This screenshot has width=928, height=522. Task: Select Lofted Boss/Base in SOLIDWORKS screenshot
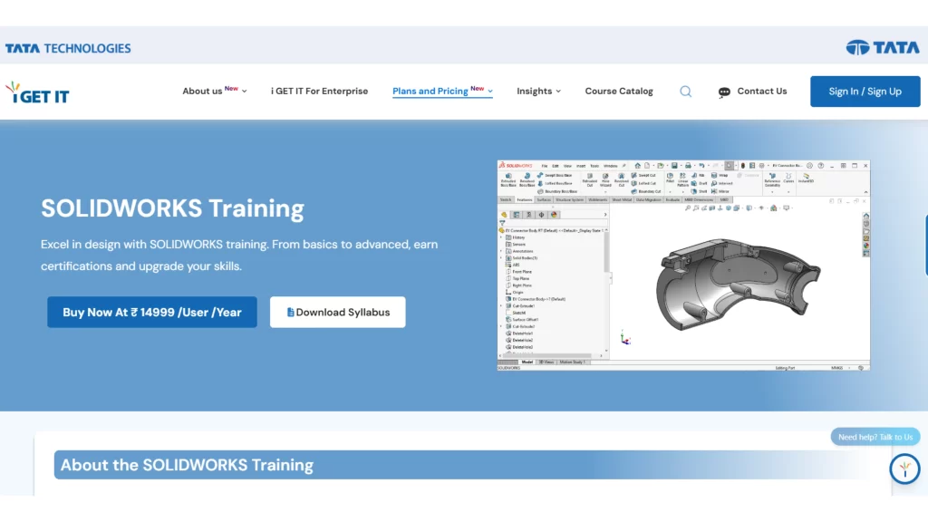click(x=556, y=183)
